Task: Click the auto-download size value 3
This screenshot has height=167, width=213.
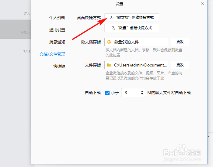Action: 126,93
